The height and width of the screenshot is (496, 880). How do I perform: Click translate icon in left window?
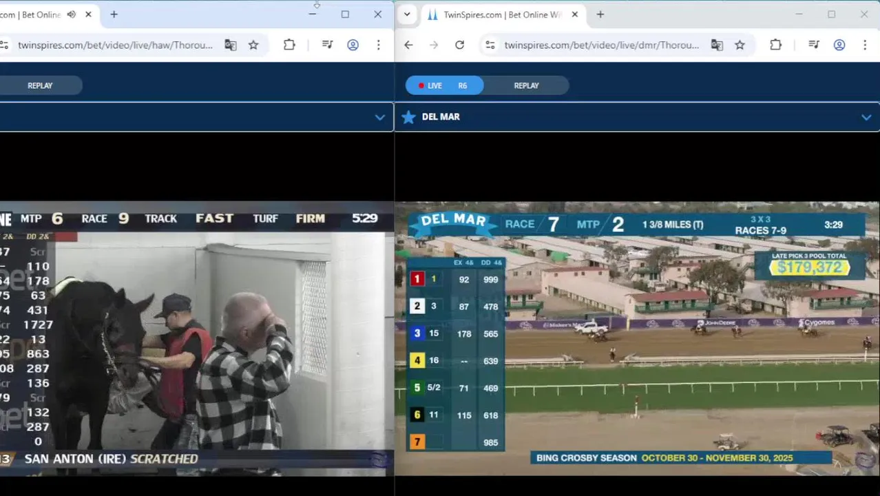(231, 45)
